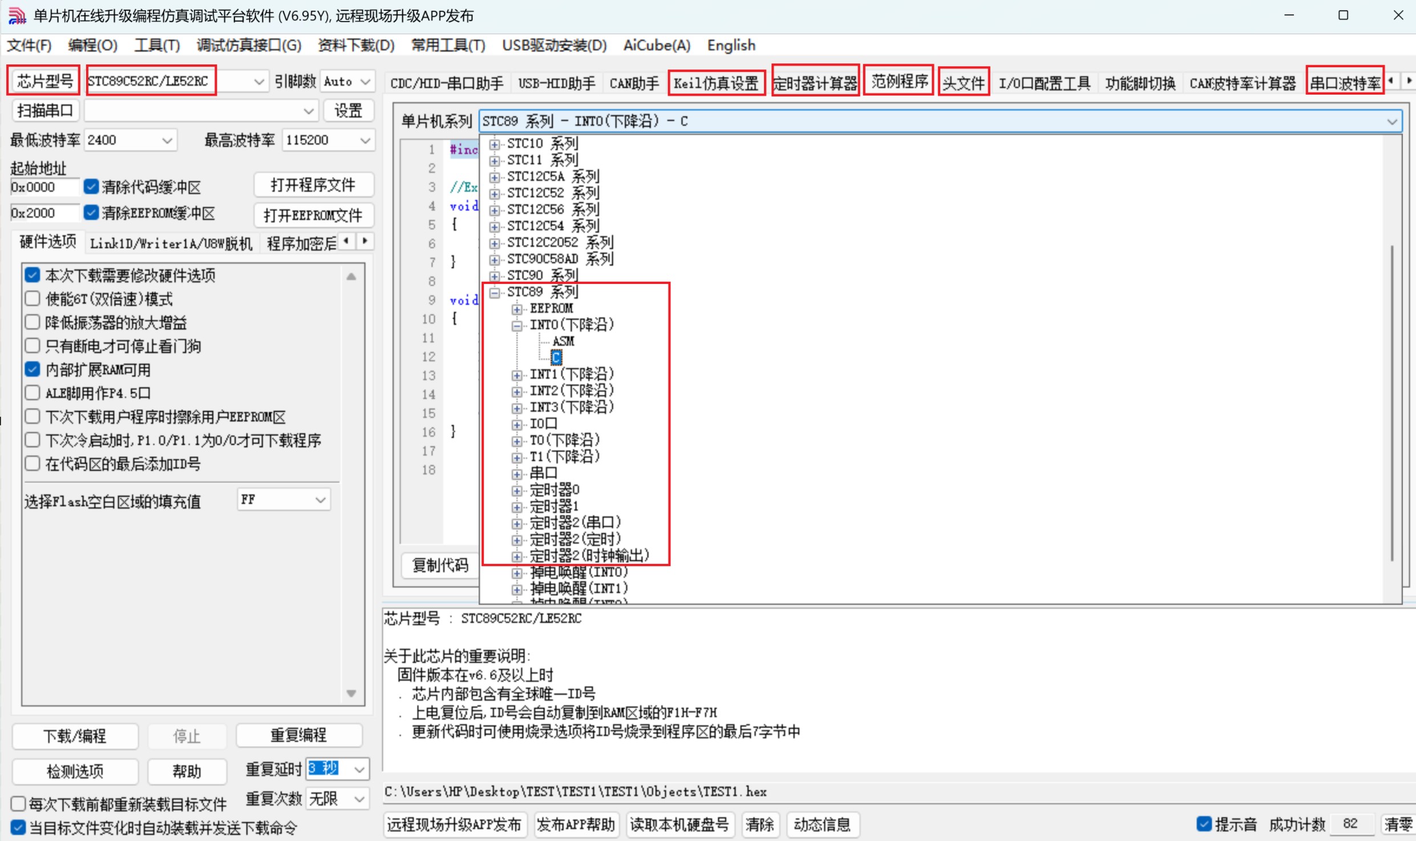Switch to 定时器计算器 tab
Image resolution: width=1416 pixels, height=841 pixels.
click(815, 83)
